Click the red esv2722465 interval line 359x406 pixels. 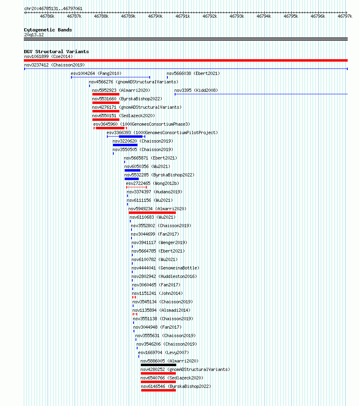point(137,187)
